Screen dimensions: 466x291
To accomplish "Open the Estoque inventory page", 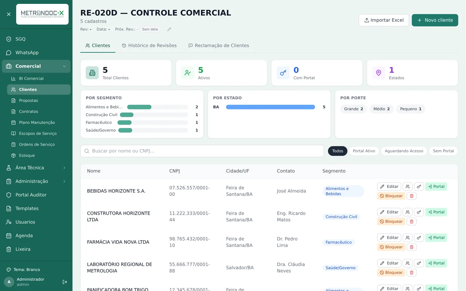I will pyautogui.click(x=39, y=156).
